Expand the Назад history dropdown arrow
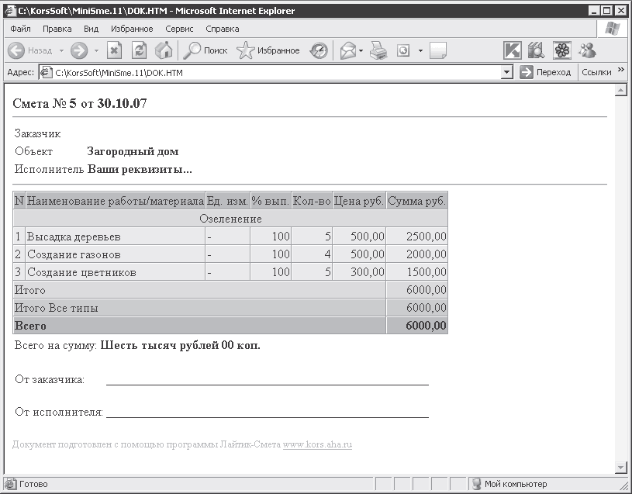 61,50
